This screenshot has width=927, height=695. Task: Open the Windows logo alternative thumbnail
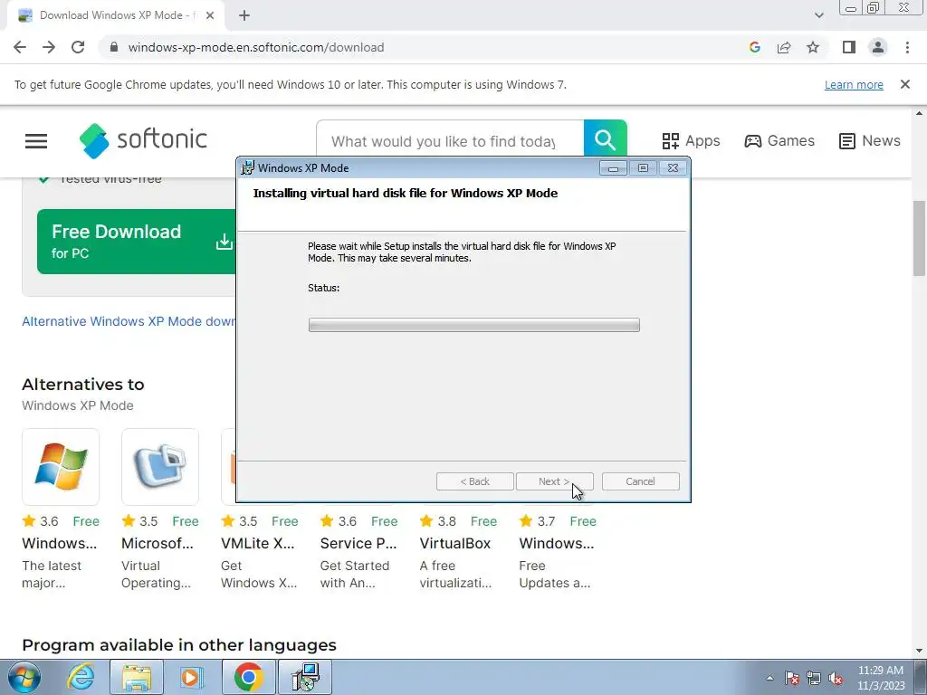tap(61, 466)
